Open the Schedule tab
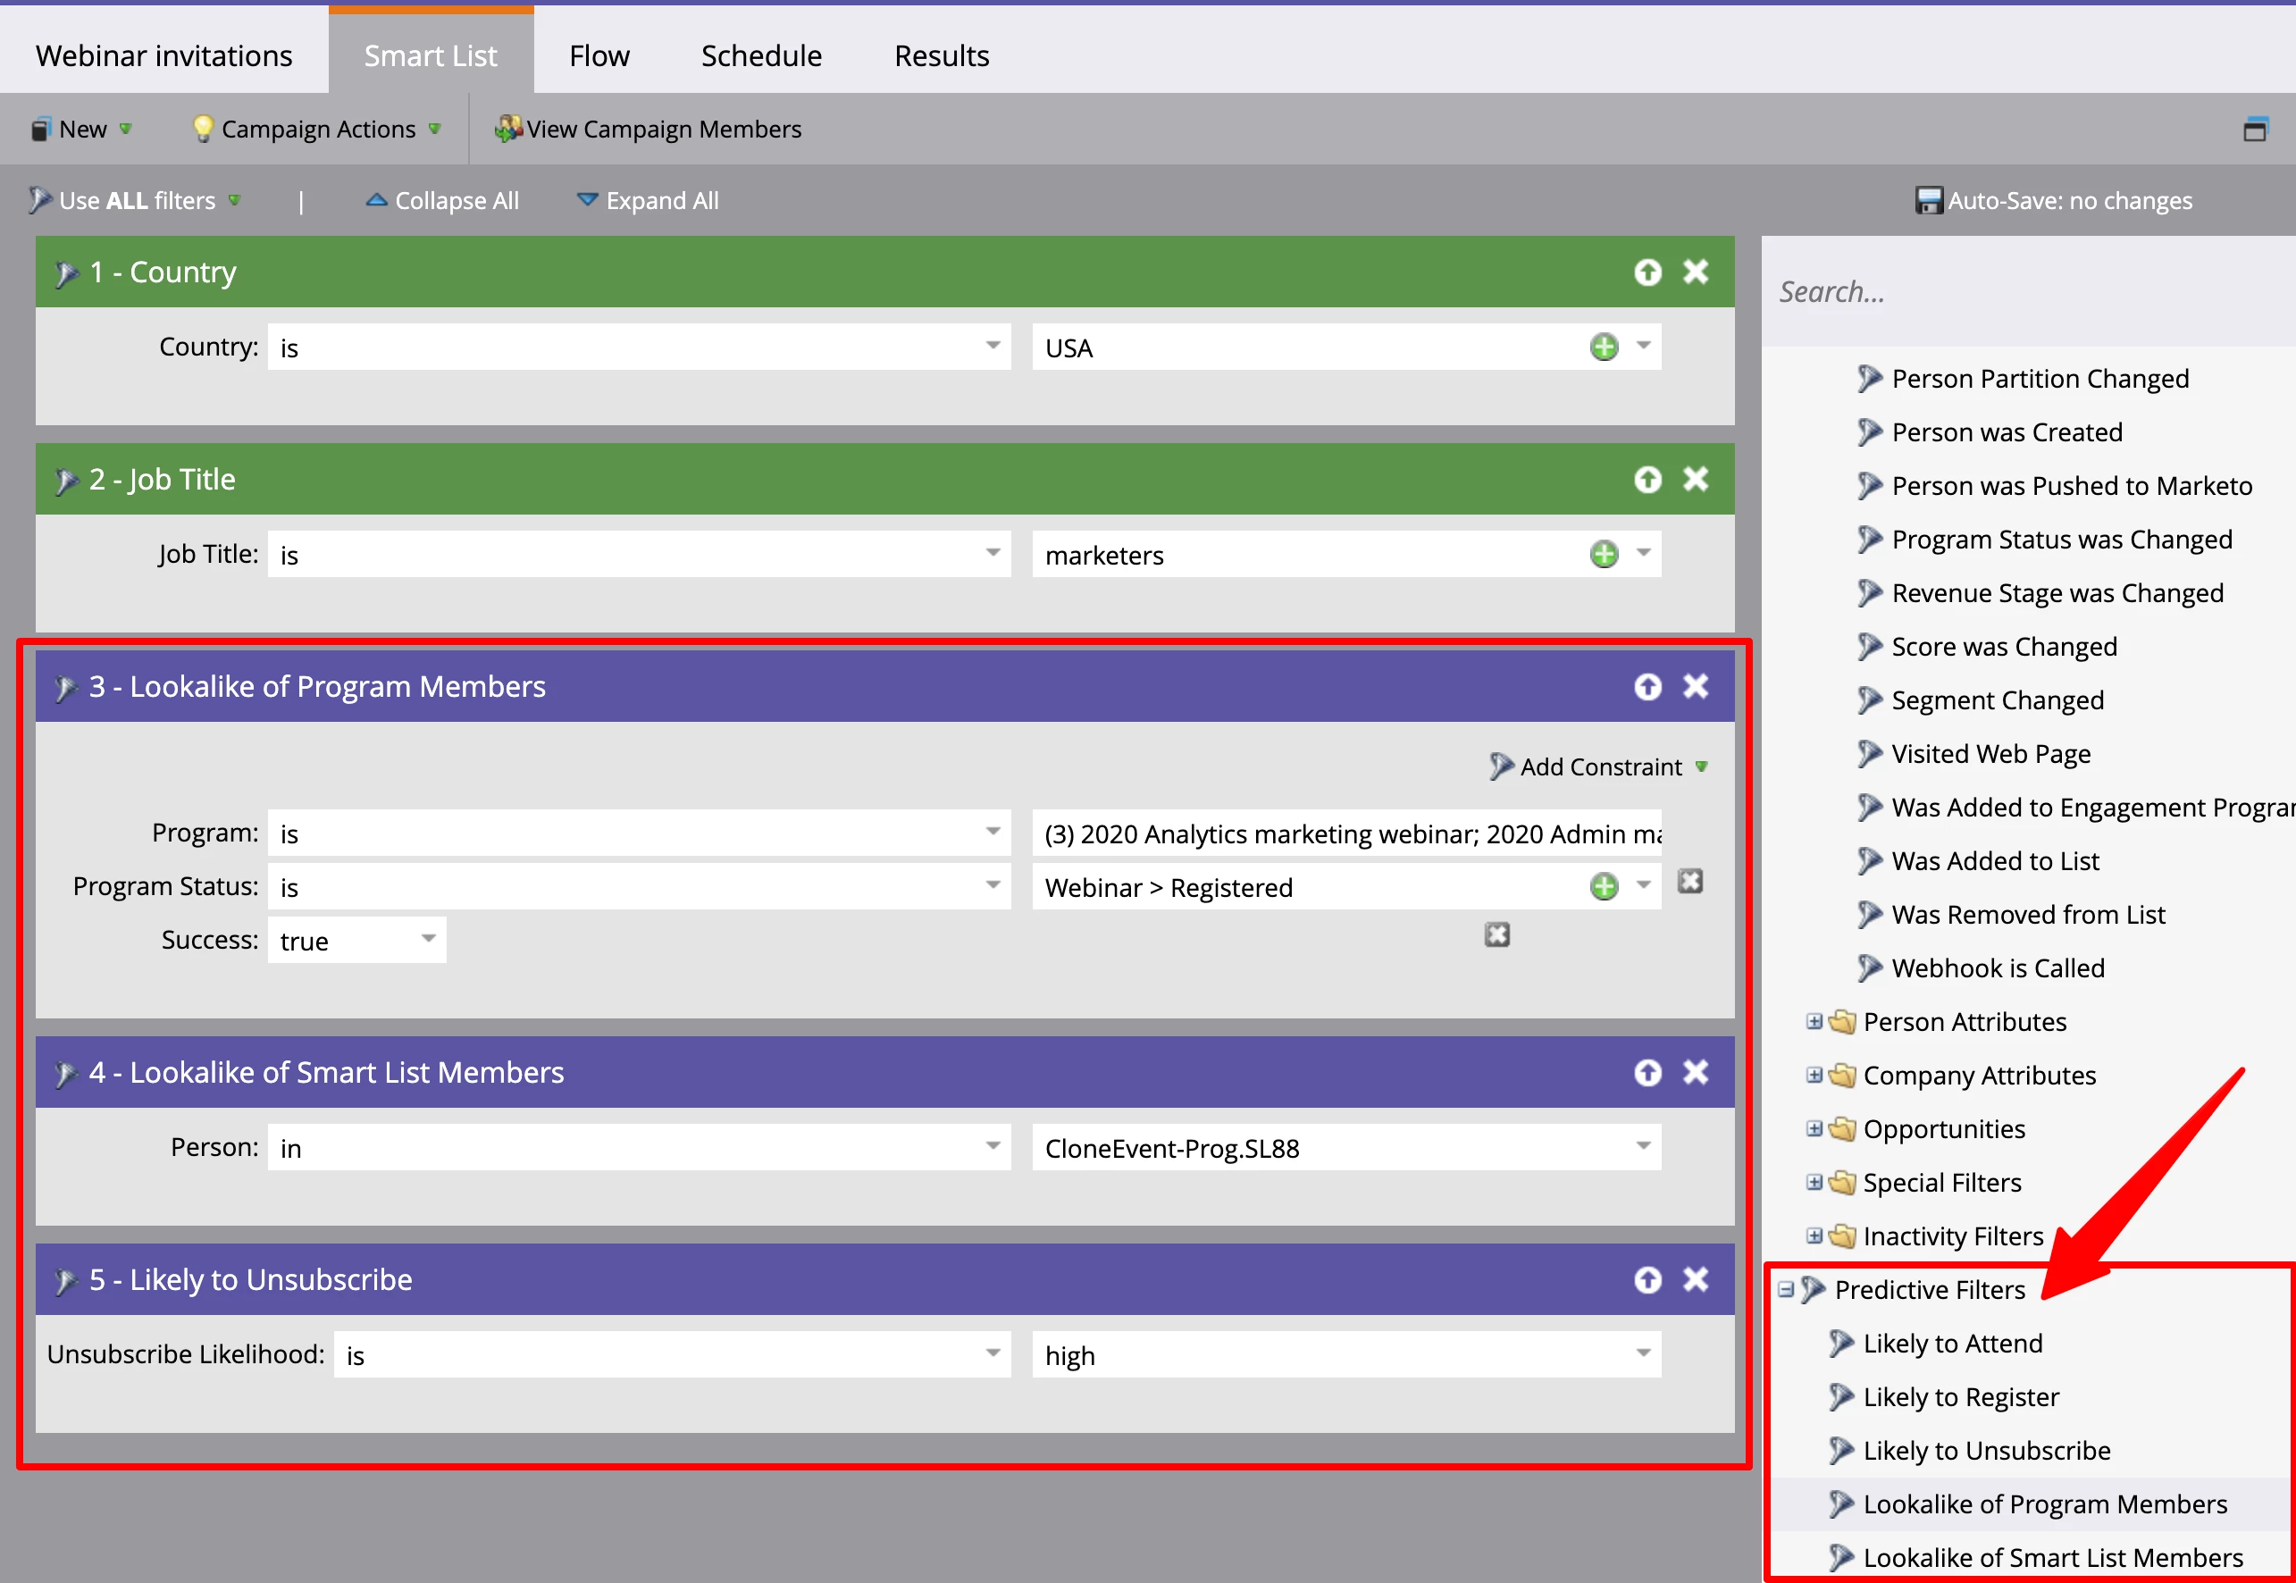Screen dimensions: 2296x1583 click(760, 55)
